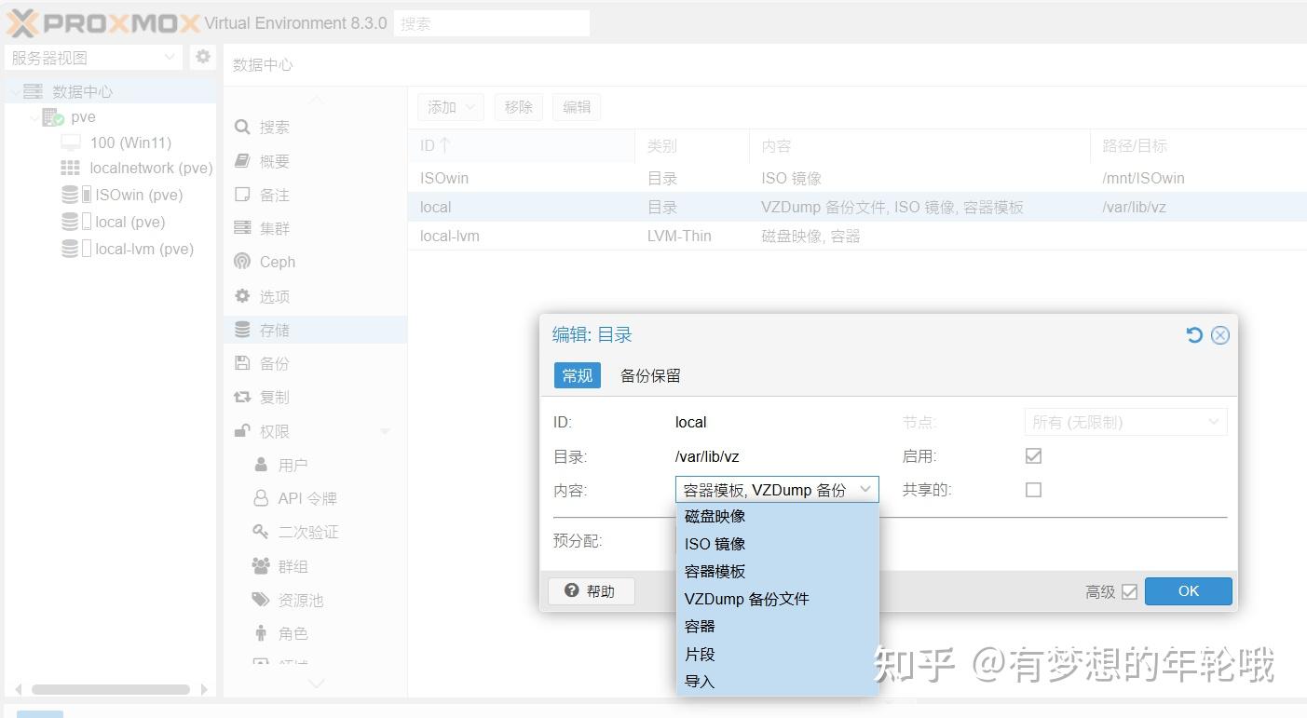Toggle the Advanced checkbox

coord(1129,591)
